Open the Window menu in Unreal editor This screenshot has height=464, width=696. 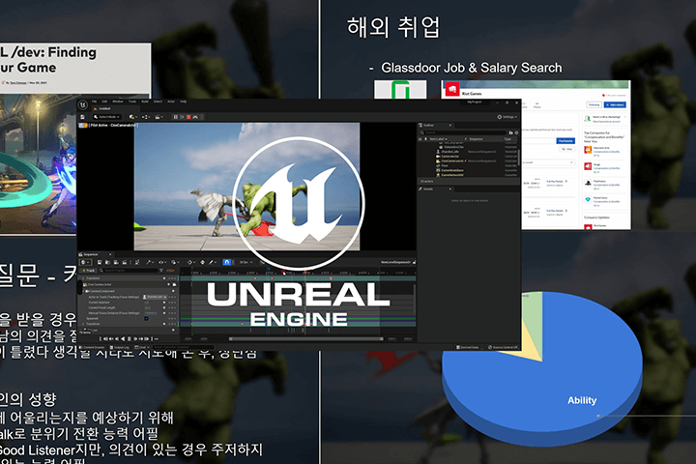(118, 101)
